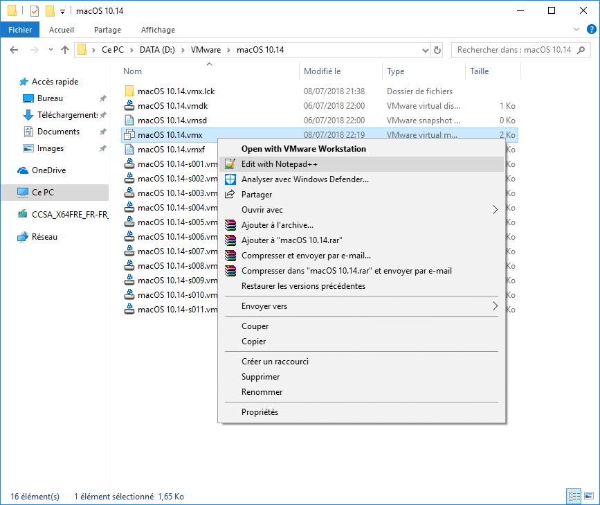The height and width of the screenshot is (505, 600).
Task: Open Images in the navigation pane
Action: (51, 148)
